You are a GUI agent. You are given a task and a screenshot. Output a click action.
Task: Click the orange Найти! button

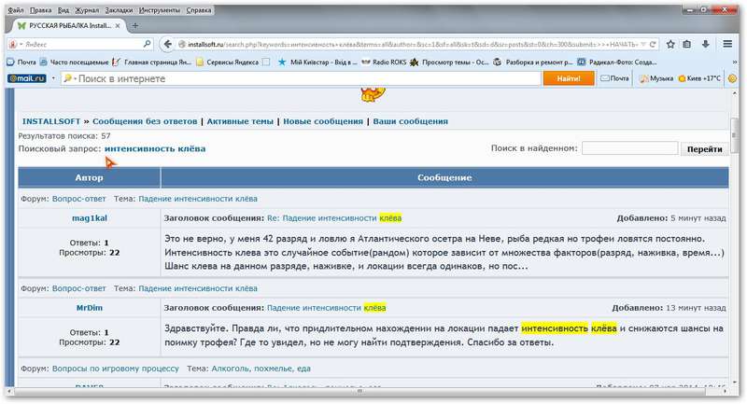(569, 78)
